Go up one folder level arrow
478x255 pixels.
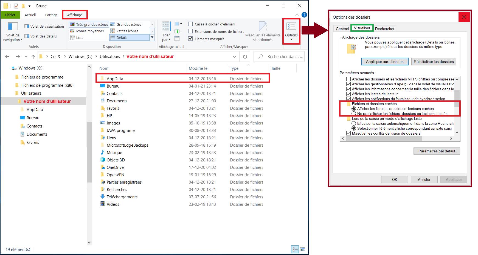tap(33, 57)
